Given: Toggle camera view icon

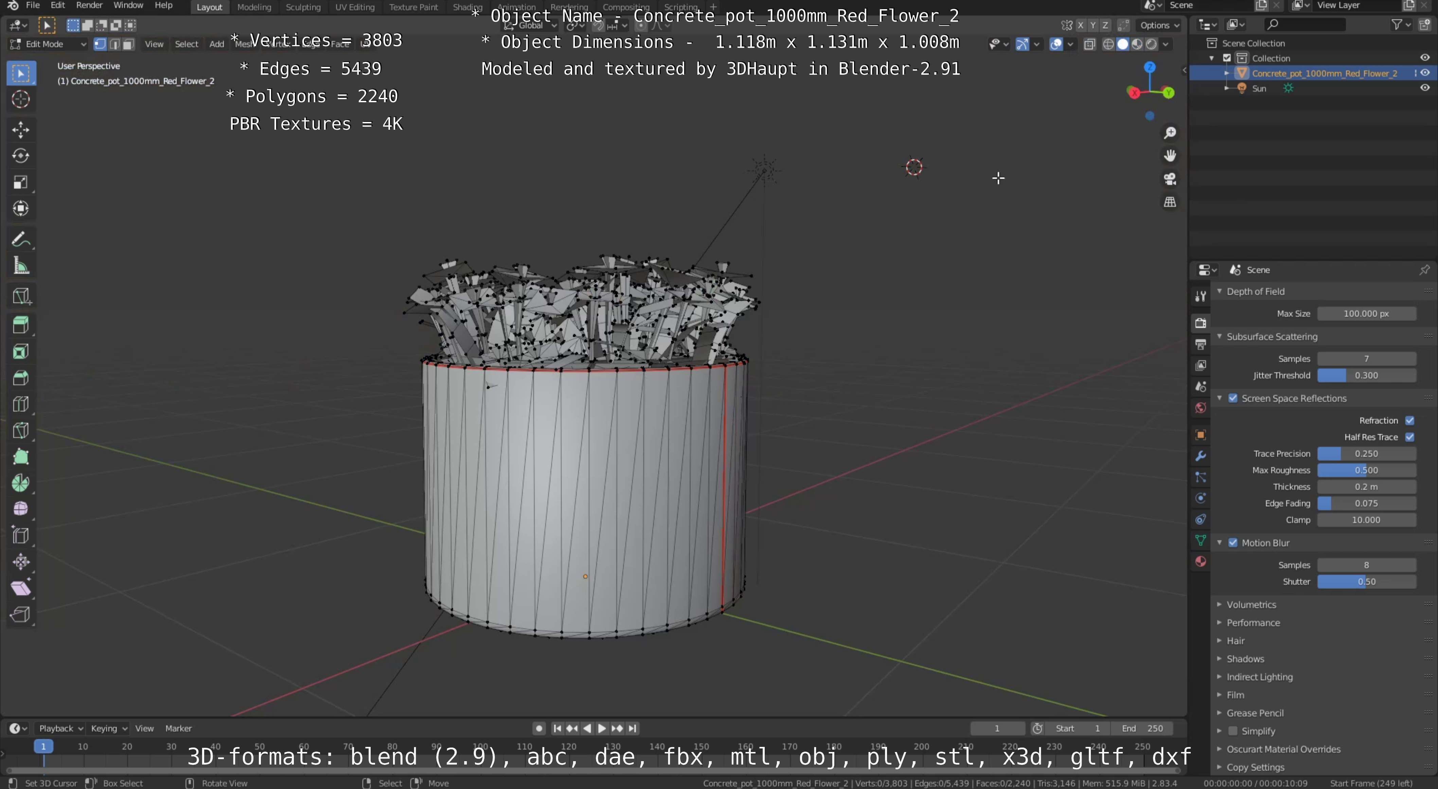Looking at the screenshot, I should (x=1170, y=179).
